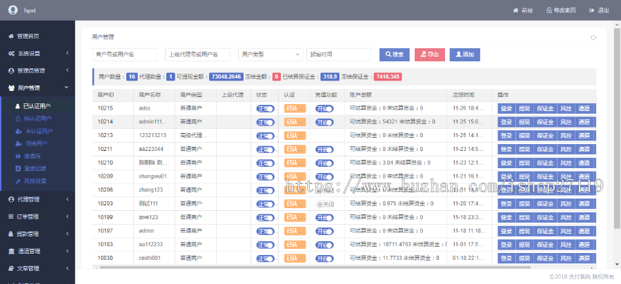The height and width of the screenshot is (284, 621).
Task: Toggle 状态 switch for merchant 10215
Action: [x=266, y=109]
